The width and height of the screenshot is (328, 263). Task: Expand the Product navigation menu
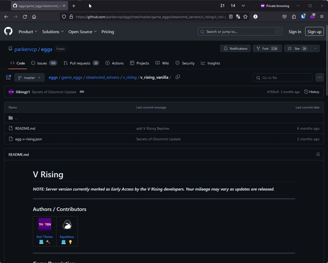[28, 32]
